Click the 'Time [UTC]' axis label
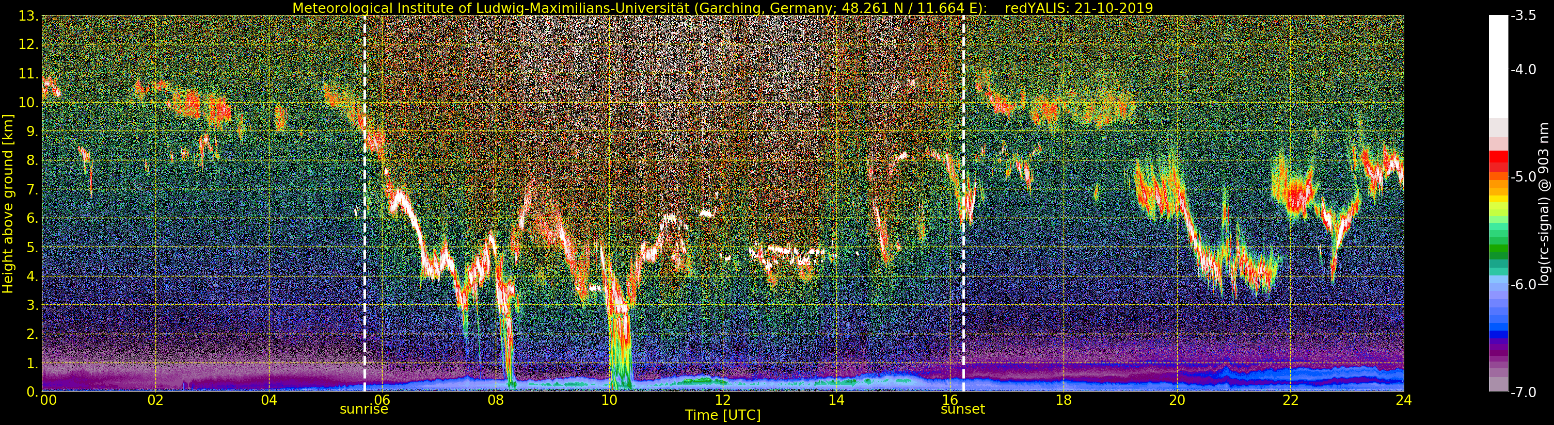The height and width of the screenshot is (425, 1554). pyautogui.click(x=723, y=415)
